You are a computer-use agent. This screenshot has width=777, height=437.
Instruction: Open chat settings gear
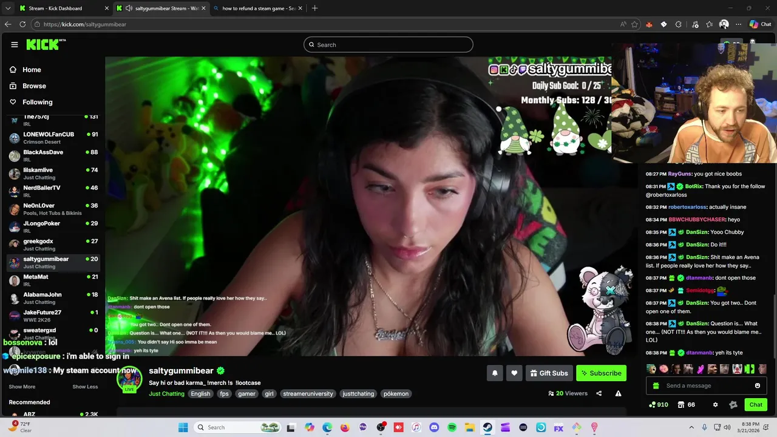(x=715, y=404)
